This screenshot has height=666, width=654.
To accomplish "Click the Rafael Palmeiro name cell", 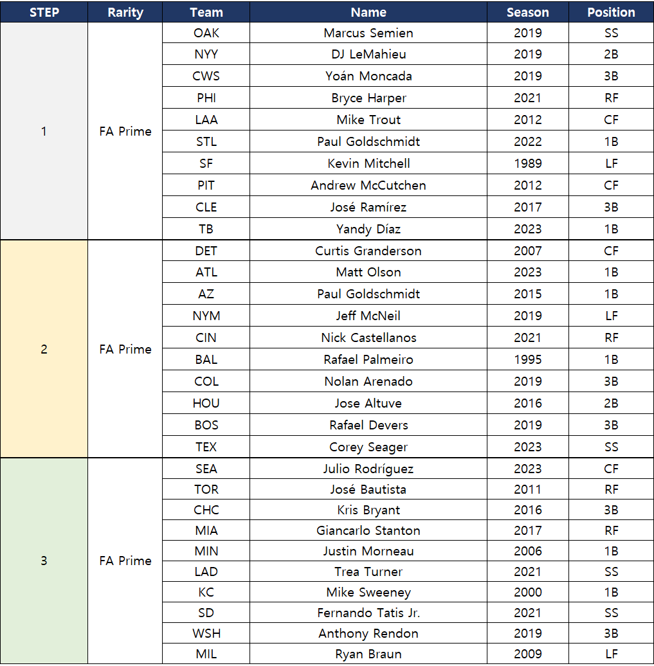I will point(368,359).
